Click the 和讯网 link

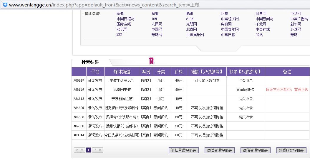click(122, 30)
